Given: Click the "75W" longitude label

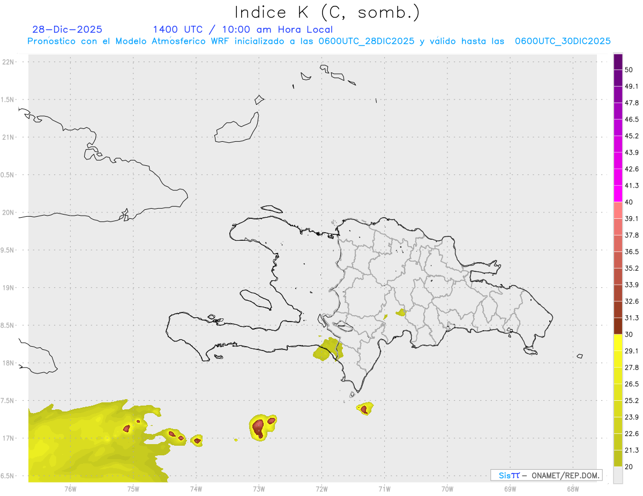Looking at the screenshot, I should (133, 489).
